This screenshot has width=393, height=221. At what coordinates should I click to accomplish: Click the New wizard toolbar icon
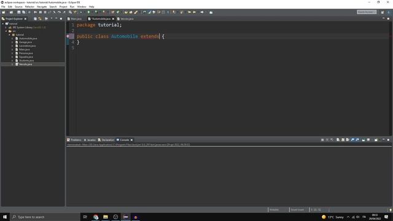click(x=3, y=12)
